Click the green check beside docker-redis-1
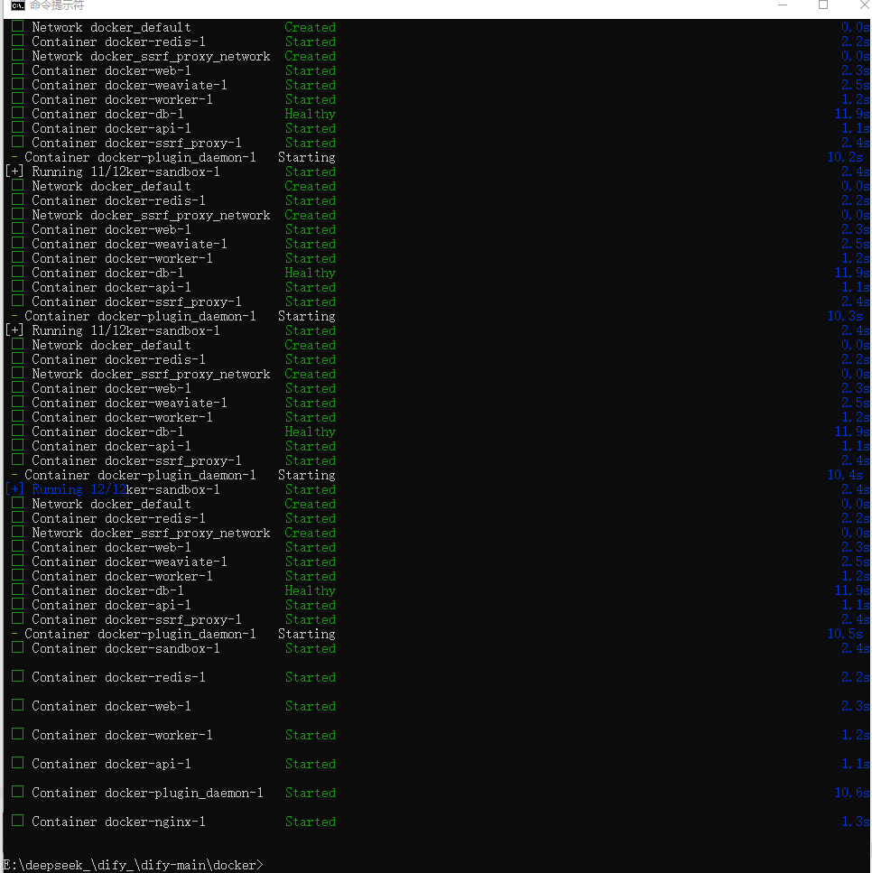The image size is (872, 873). [16, 677]
